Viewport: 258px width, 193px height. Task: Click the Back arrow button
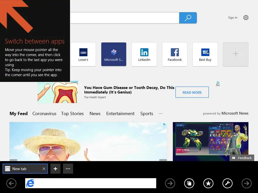(11, 183)
